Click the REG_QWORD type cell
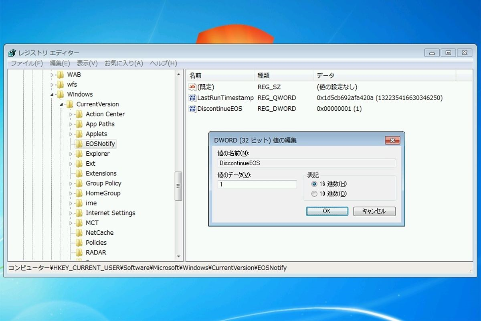 [277, 98]
